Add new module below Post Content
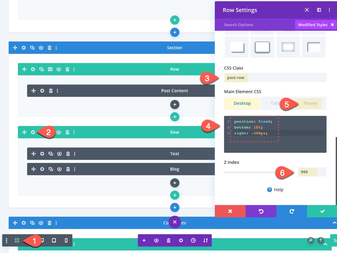This screenshot has height=253, width=337. [175, 104]
